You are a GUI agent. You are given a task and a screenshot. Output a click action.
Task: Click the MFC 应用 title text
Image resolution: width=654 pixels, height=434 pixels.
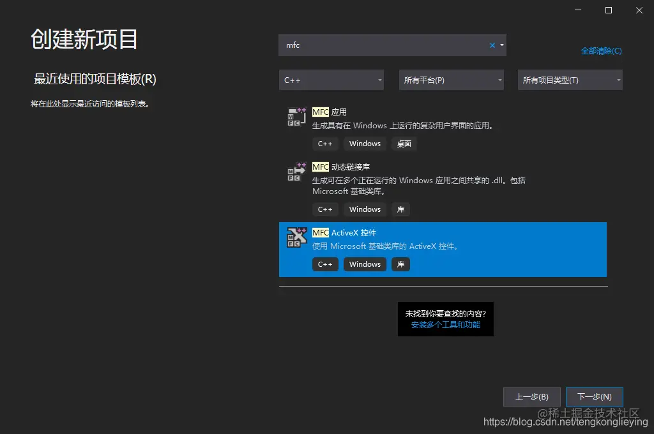(x=330, y=112)
